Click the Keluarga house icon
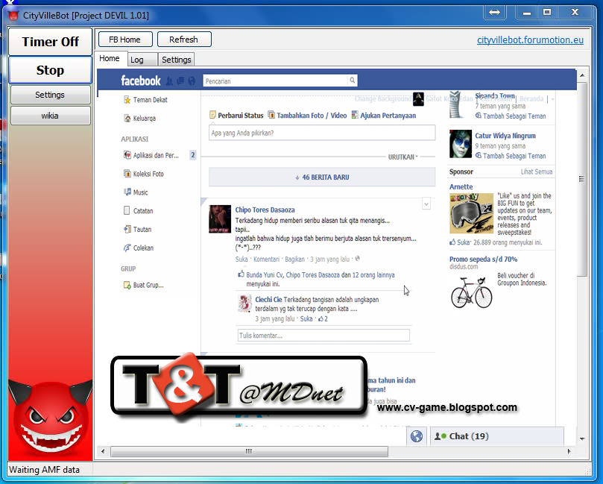This screenshot has width=603, height=484. [127, 119]
